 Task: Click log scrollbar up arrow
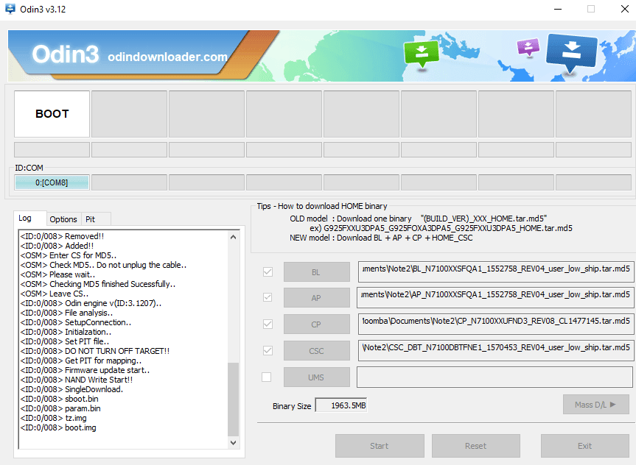[233, 237]
